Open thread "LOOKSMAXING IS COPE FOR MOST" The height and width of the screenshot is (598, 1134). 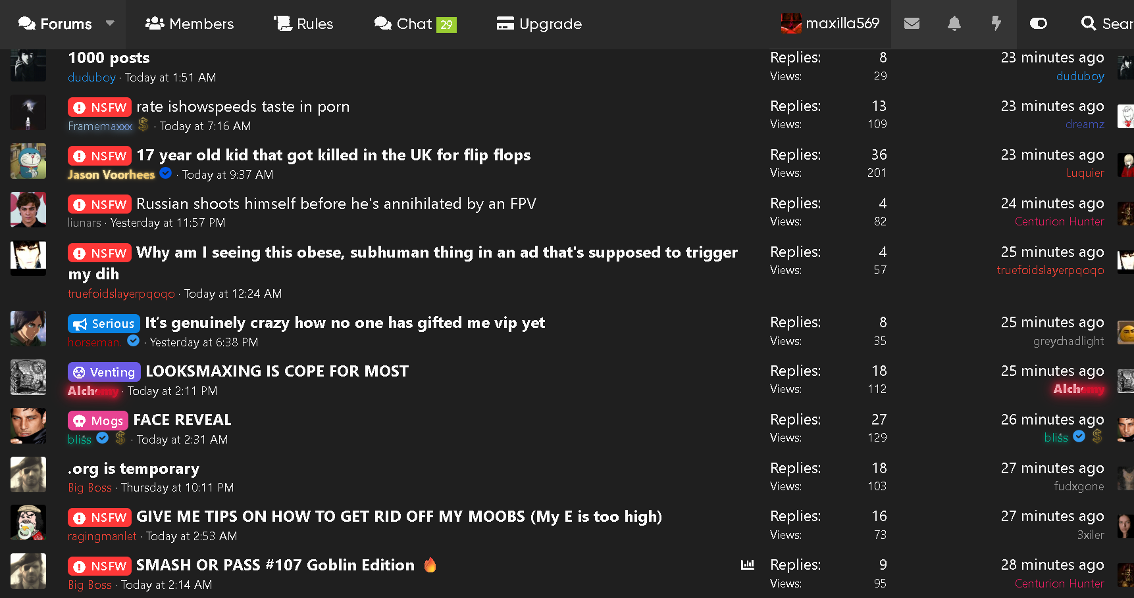(x=277, y=371)
